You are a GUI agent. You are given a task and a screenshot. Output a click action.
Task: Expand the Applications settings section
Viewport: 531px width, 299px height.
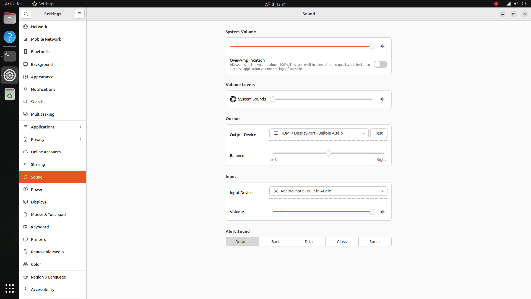(53, 127)
